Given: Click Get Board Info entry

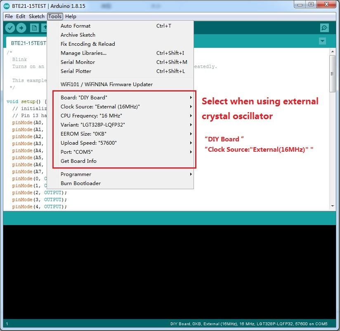Looking at the screenshot, I should (x=78, y=161).
